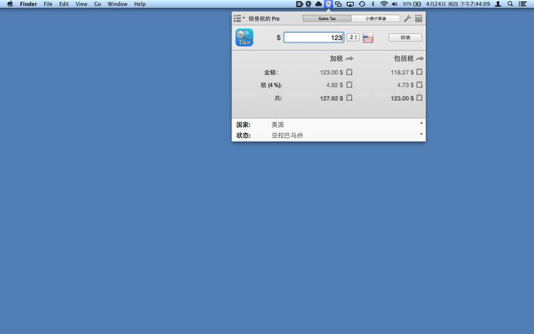Copy the 123.00 $ amount under 加税
Screen dimensions: 534x334
[349, 72]
